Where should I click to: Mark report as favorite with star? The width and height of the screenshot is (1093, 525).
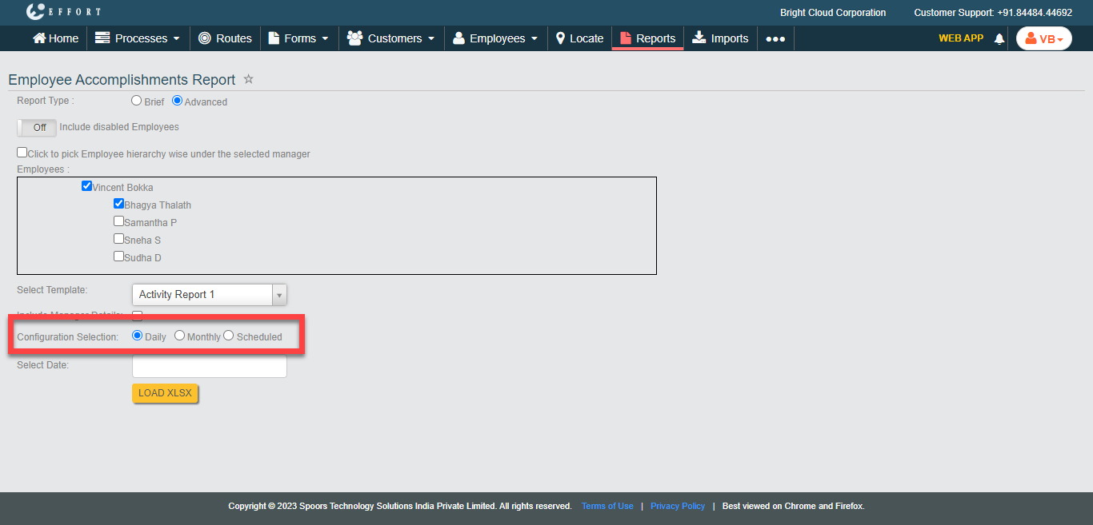(x=248, y=79)
